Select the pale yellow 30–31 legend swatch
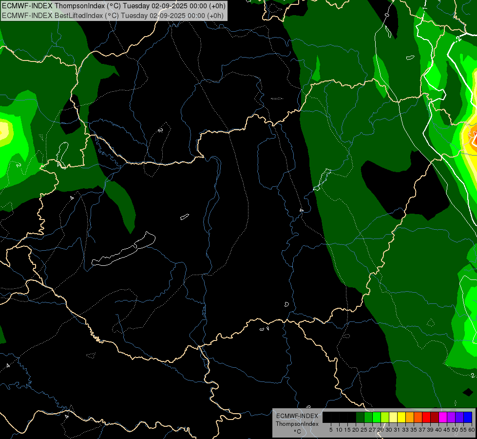 coord(393,417)
